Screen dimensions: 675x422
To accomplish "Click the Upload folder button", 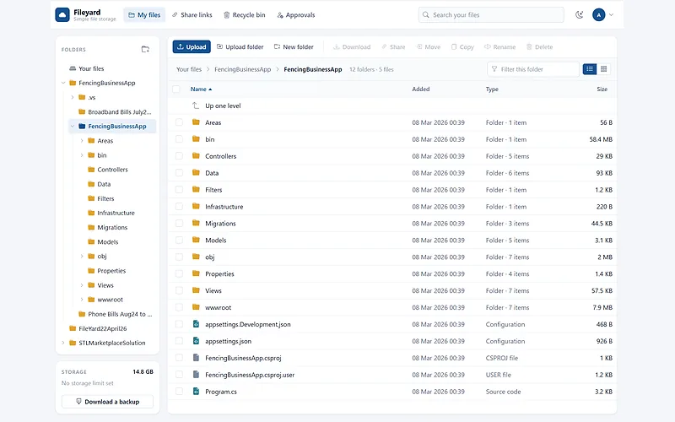I will (x=240, y=47).
